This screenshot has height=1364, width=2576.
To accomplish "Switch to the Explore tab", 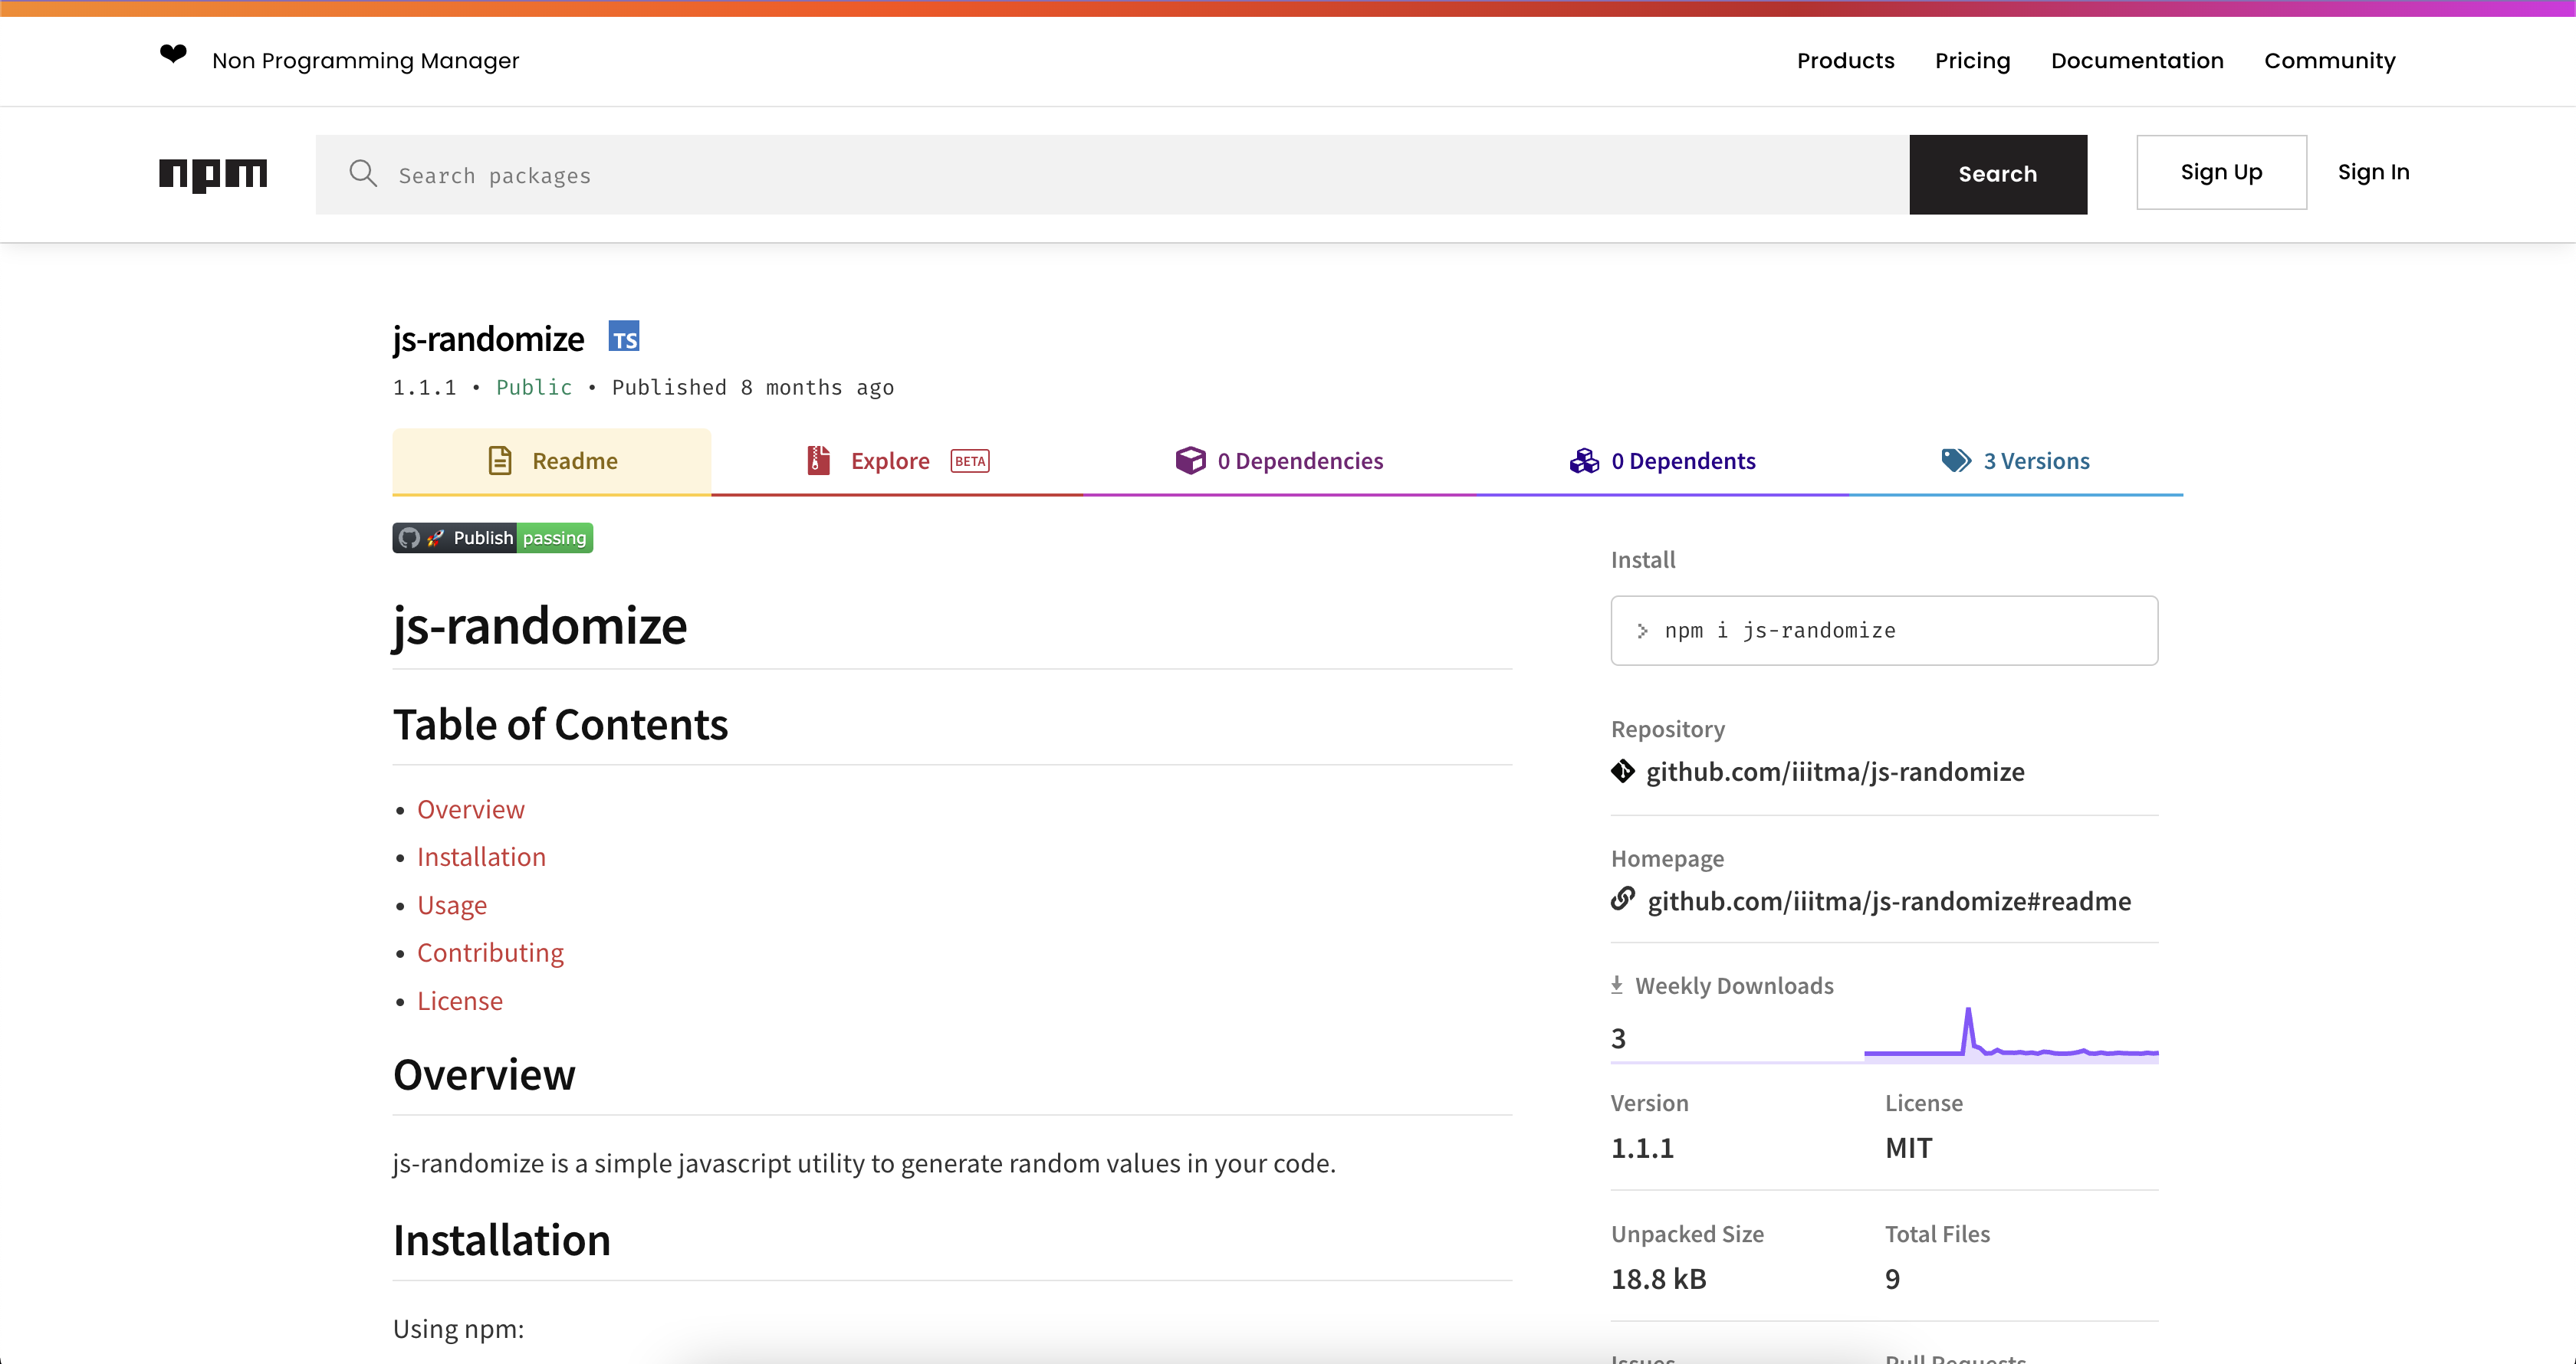I will click(x=897, y=461).
